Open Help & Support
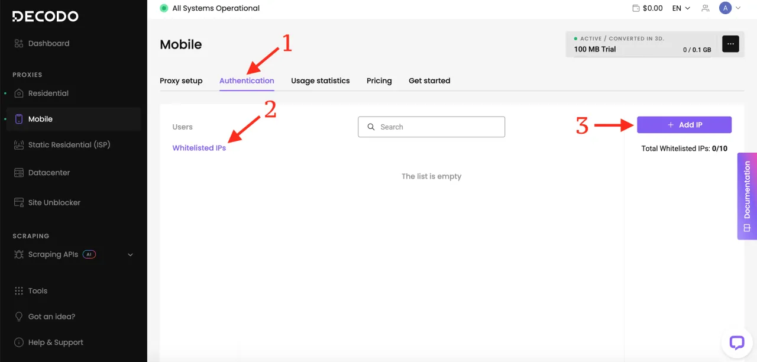 (56, 342)
